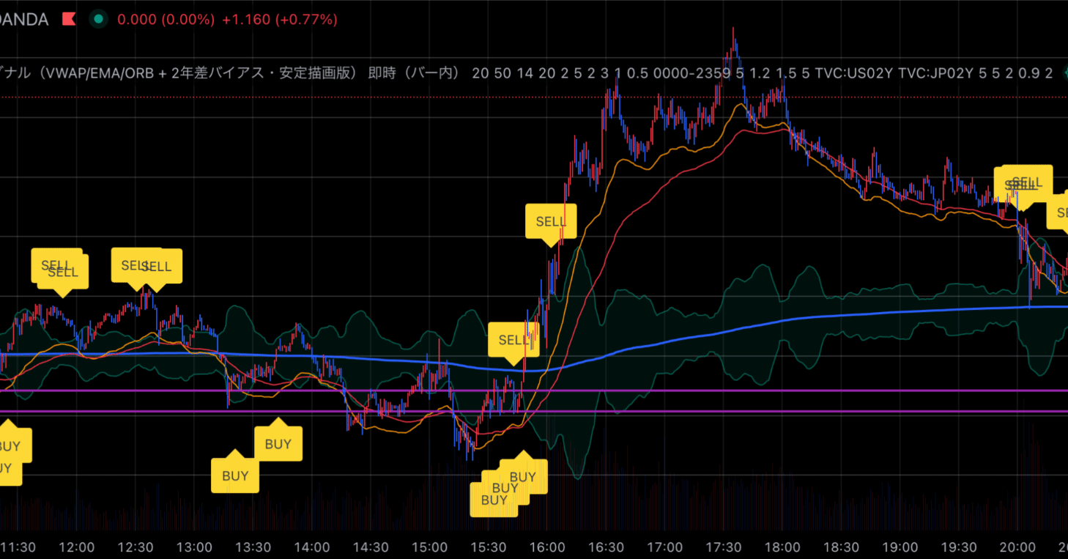Click the red flag icon beside OANDA

[x=69, y=19]
